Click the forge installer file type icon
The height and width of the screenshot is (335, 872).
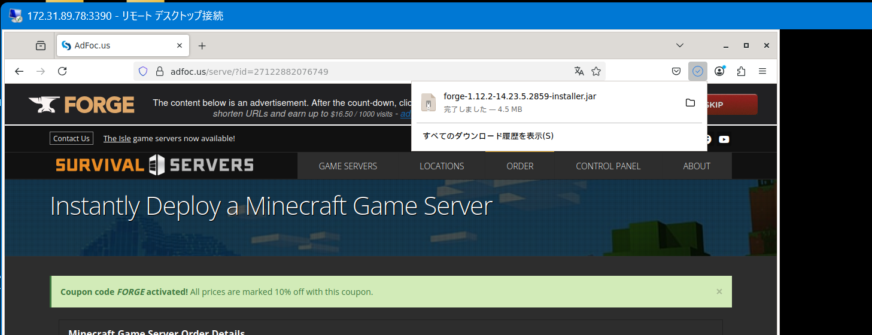428,102
